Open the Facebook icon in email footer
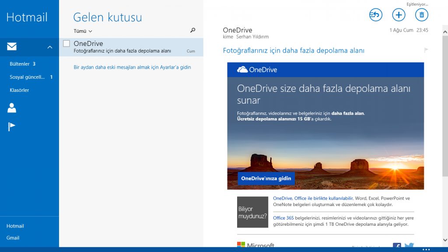 click(397, 245)
